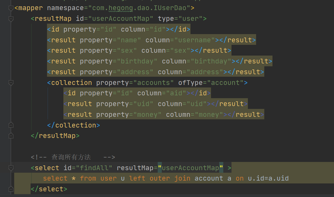Click the namespace value "com.hegong.dao.IUserDao"

click(x=139, y=8)
